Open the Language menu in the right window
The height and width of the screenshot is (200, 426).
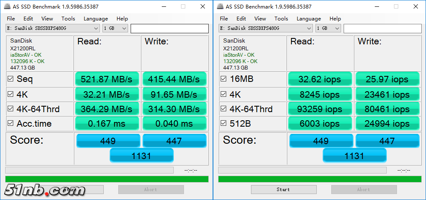pyautogui.click(x=309, y=19)
